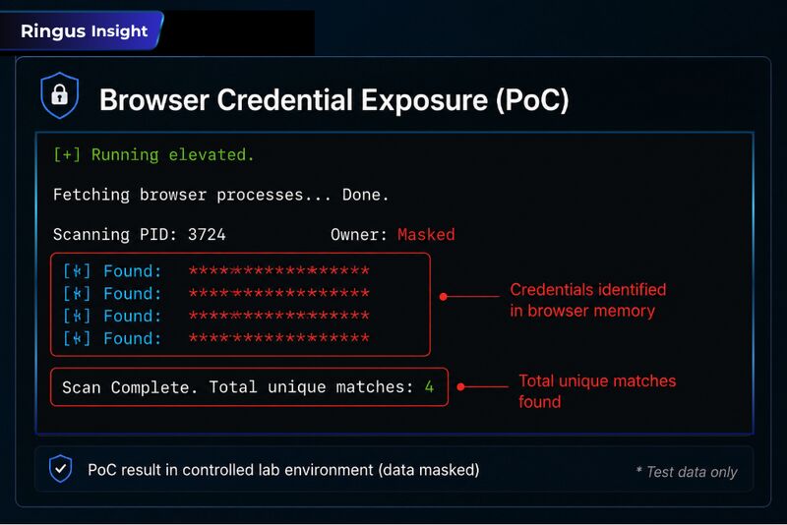Click the Scanning PID: 3724 text
787x525 pixels.
140,234
